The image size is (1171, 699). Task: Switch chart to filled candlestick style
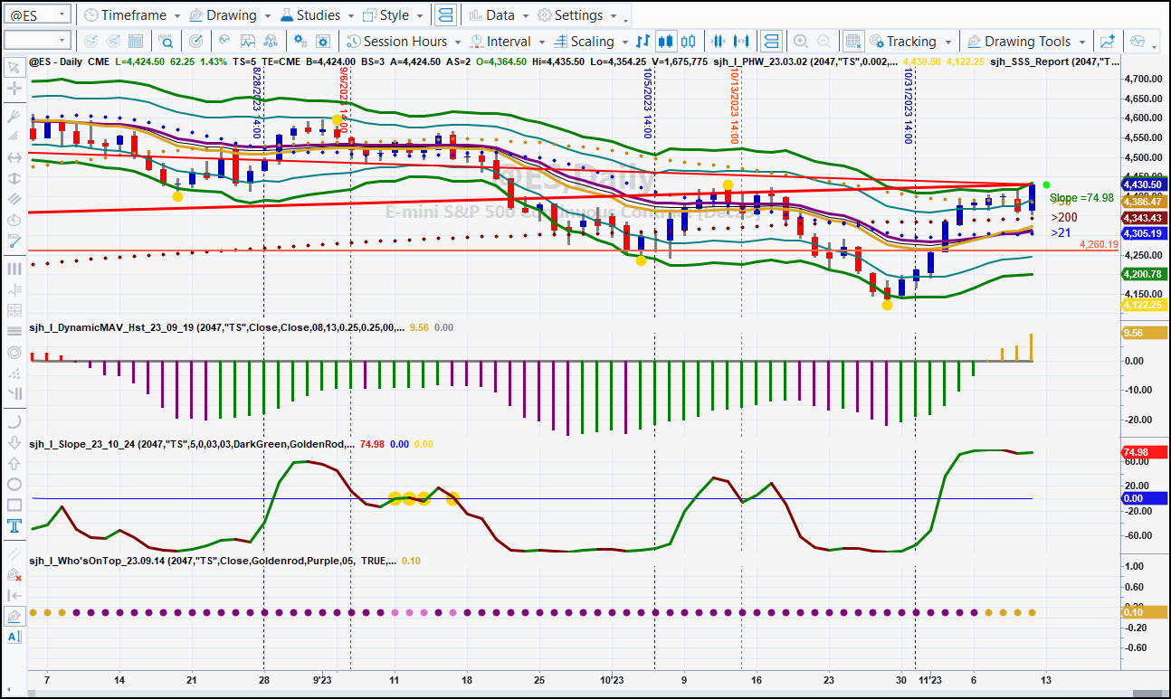click(x=666, y=41)
